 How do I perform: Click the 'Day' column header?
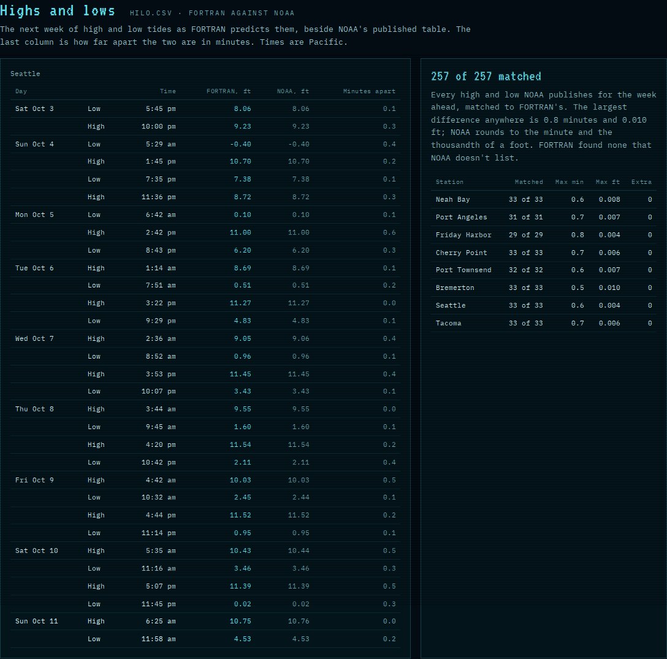(21, 91)
